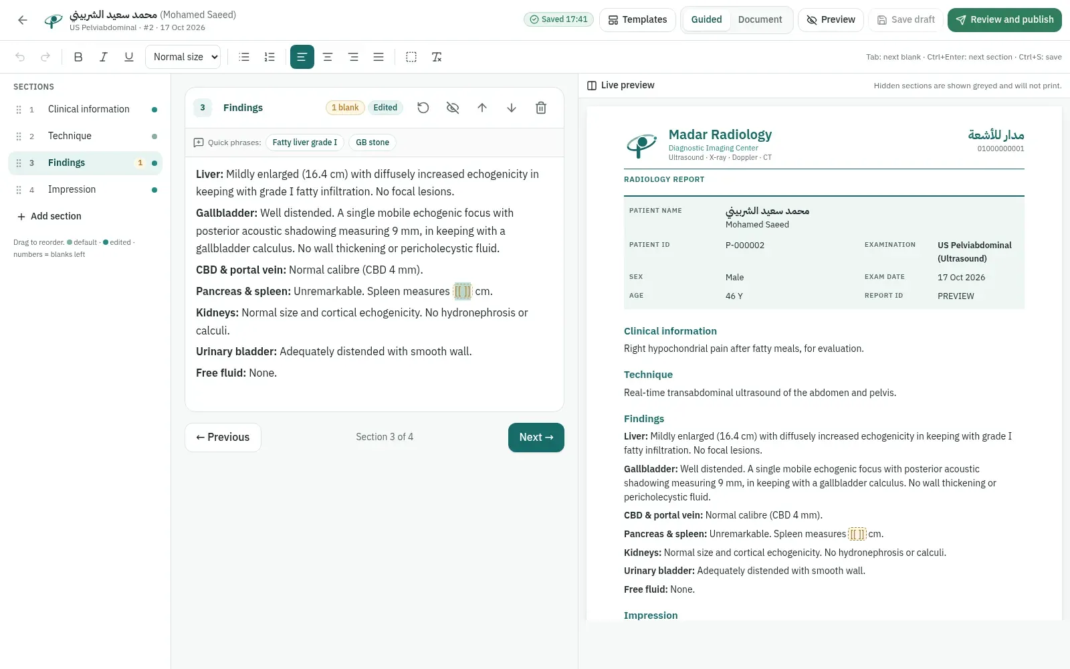Select Impression section in sidebar
Viewport: 1070px width, 669px height.
[86, 189]
